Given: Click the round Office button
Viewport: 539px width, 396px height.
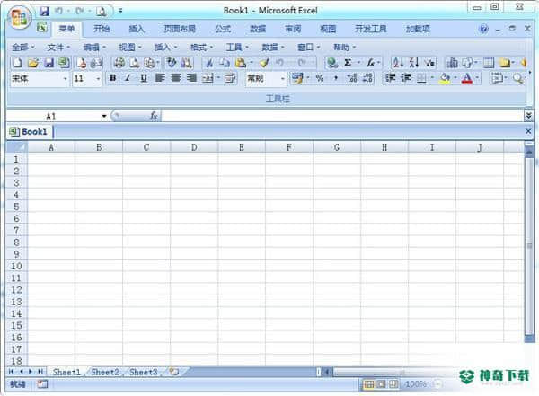Looking at the screenshot, I should coord(19,17).
